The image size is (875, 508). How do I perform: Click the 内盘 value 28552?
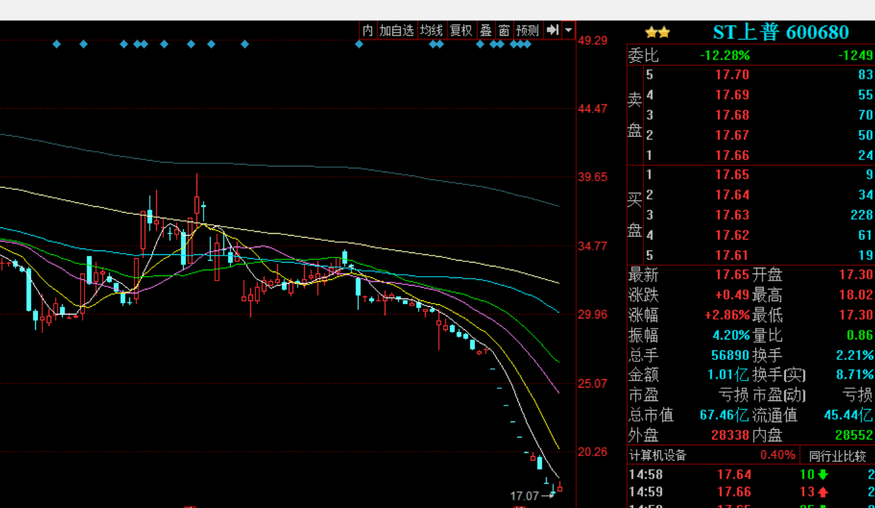coord(855,435)
